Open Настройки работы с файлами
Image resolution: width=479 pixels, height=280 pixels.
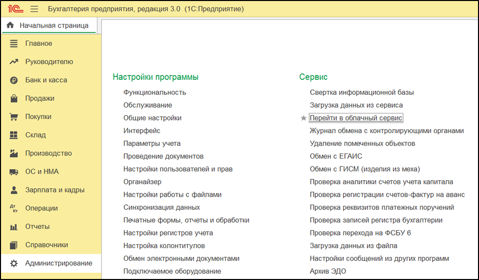tap(172, 195)
